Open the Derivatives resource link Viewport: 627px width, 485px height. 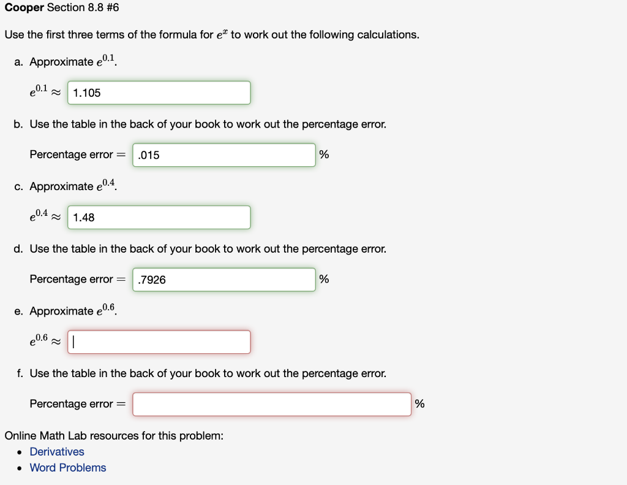click(x=57, y=451)
